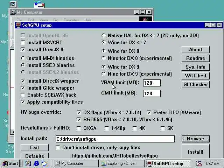Viewport: 224px width, 168px height.
Task: Click the GMR limit input field
Action: pos(152,93)
